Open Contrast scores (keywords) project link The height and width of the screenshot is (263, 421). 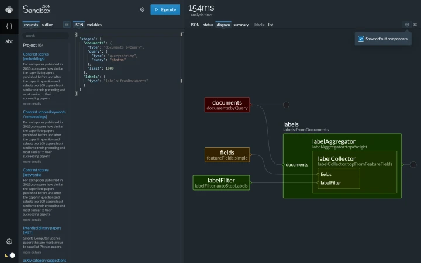36,172
